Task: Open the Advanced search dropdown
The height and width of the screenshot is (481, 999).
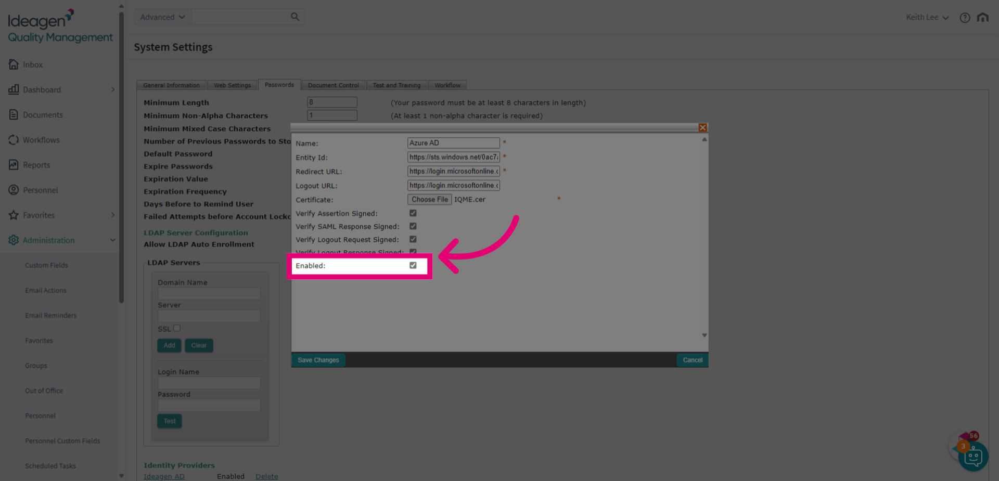Action: point(162,17)
